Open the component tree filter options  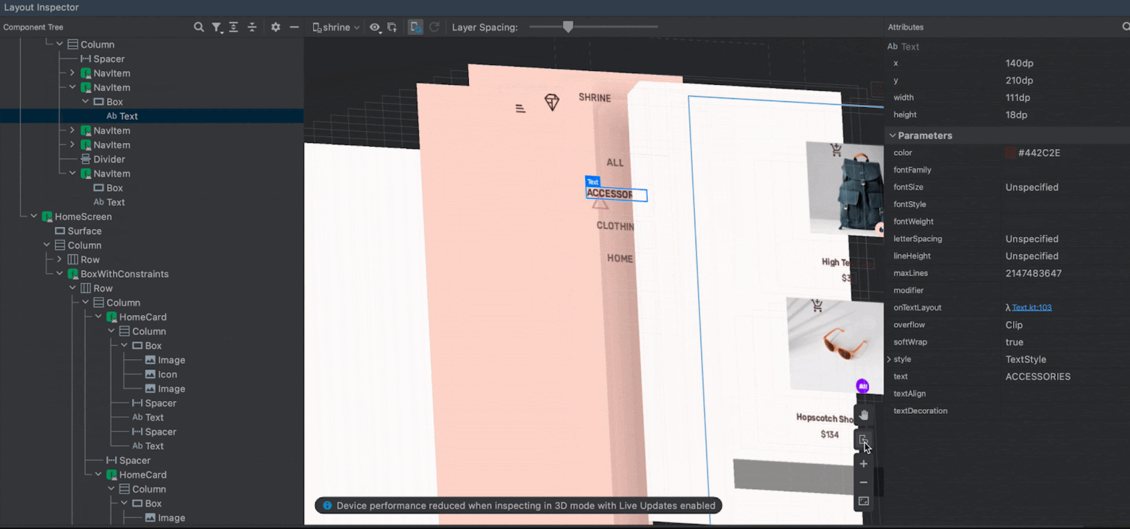(x=216, y=27)
